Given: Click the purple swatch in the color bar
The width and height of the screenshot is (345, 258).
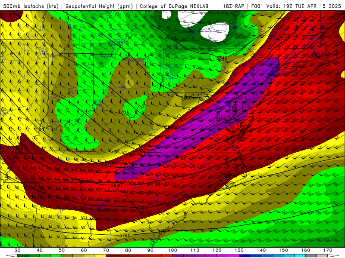Looking at the screenshot, I should [178, 256].
